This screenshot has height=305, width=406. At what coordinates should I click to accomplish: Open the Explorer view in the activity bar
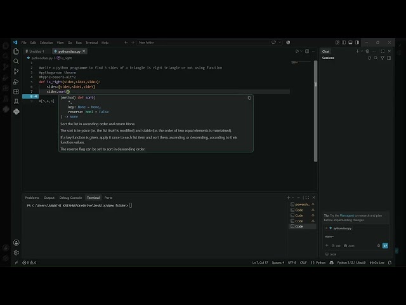click(16, 51)
